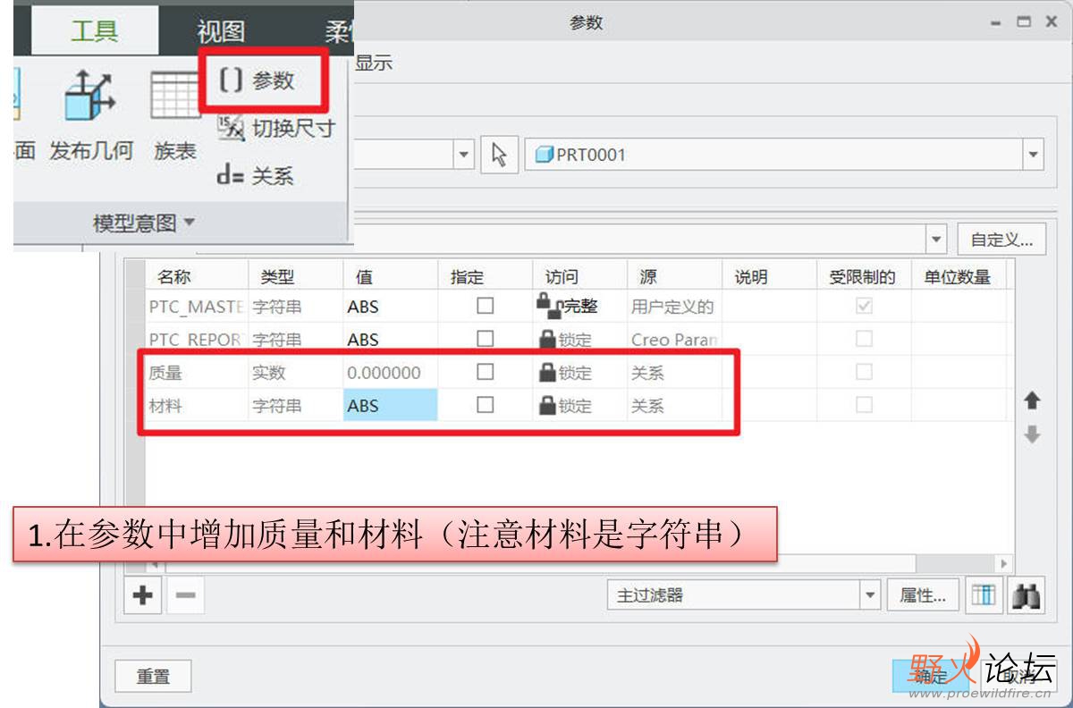
Task: Select the 材料 parameter name cell
Action: point(198,405)
